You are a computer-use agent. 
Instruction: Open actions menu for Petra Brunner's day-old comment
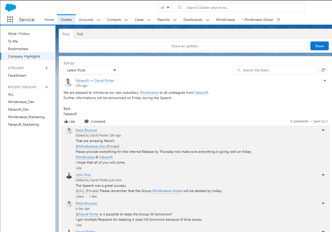323,203
